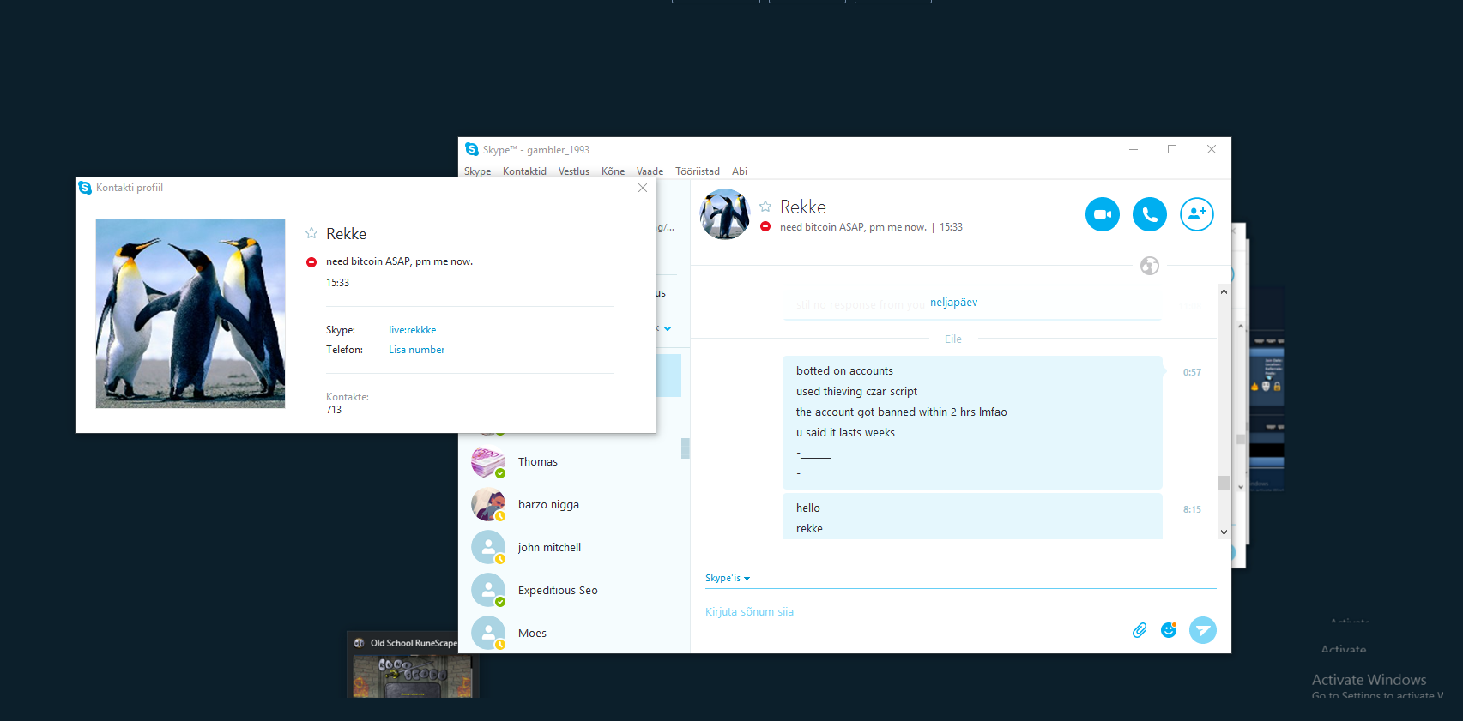
Task: Click chat scrollbar down arrow
Action: pos(1224,532)
